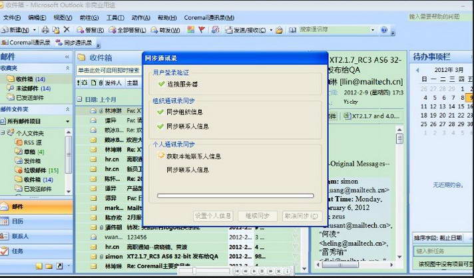Select the RSS 源 folder
Viewport: 474px width, 278px height.
coord(29,142)
